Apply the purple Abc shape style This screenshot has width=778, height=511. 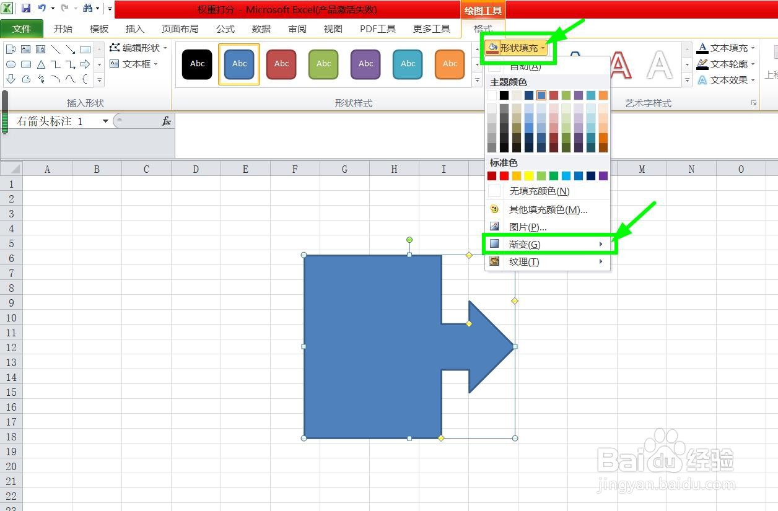tap(366, 64)
